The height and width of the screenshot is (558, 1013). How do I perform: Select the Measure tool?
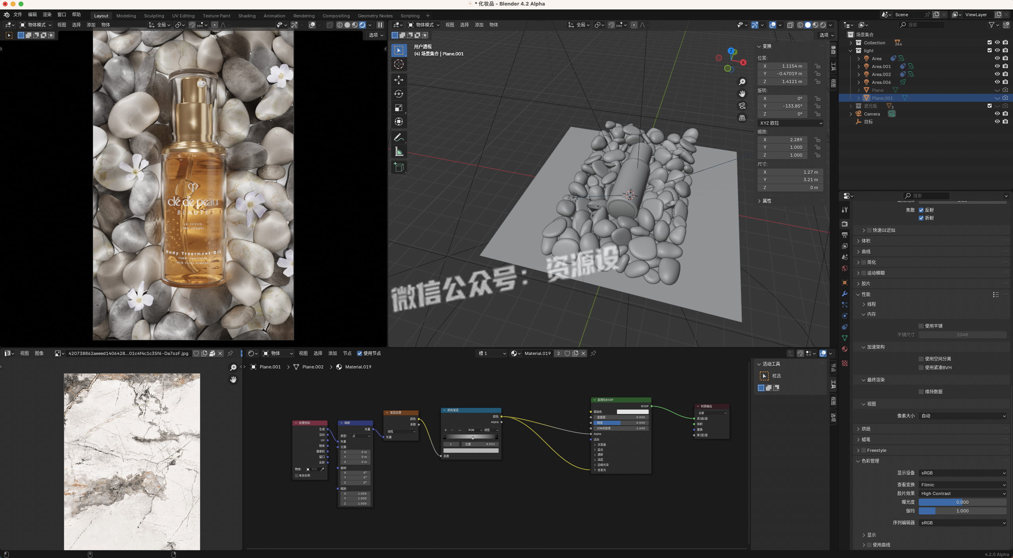(399, 152)
